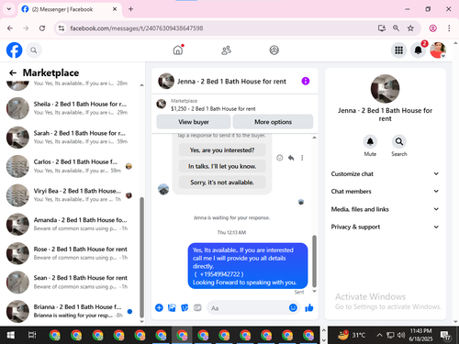Open a new browser tab

point(130,9)
